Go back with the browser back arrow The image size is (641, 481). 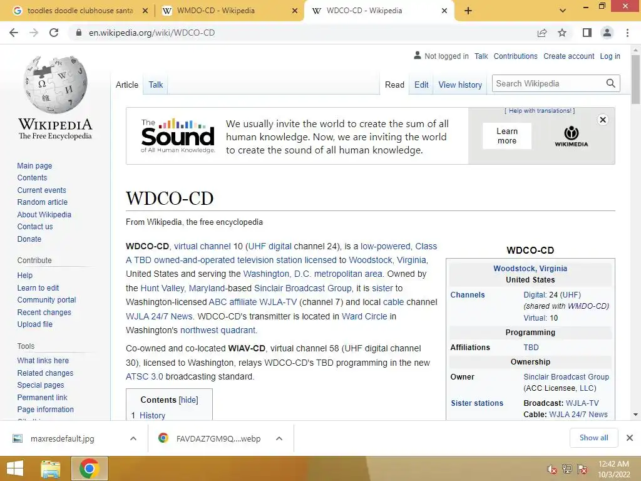(14, 33)
